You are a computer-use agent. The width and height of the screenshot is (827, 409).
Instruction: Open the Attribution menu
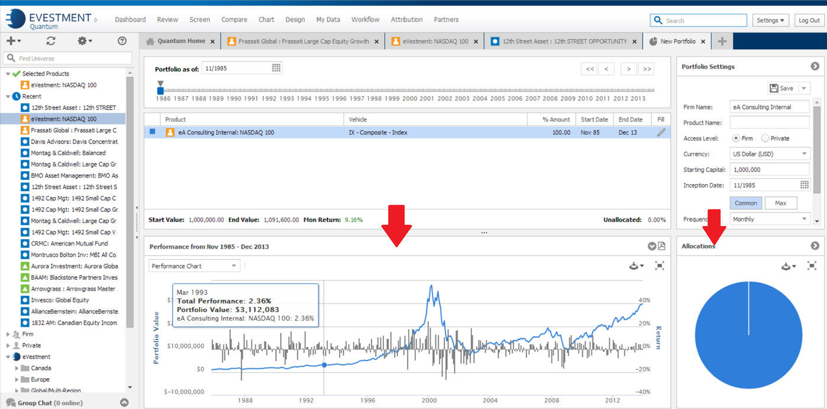407,19
